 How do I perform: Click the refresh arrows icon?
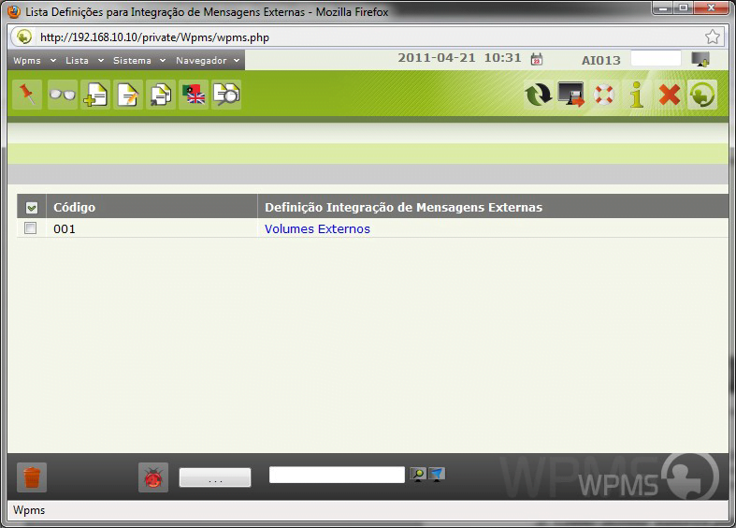pos(538,95)
